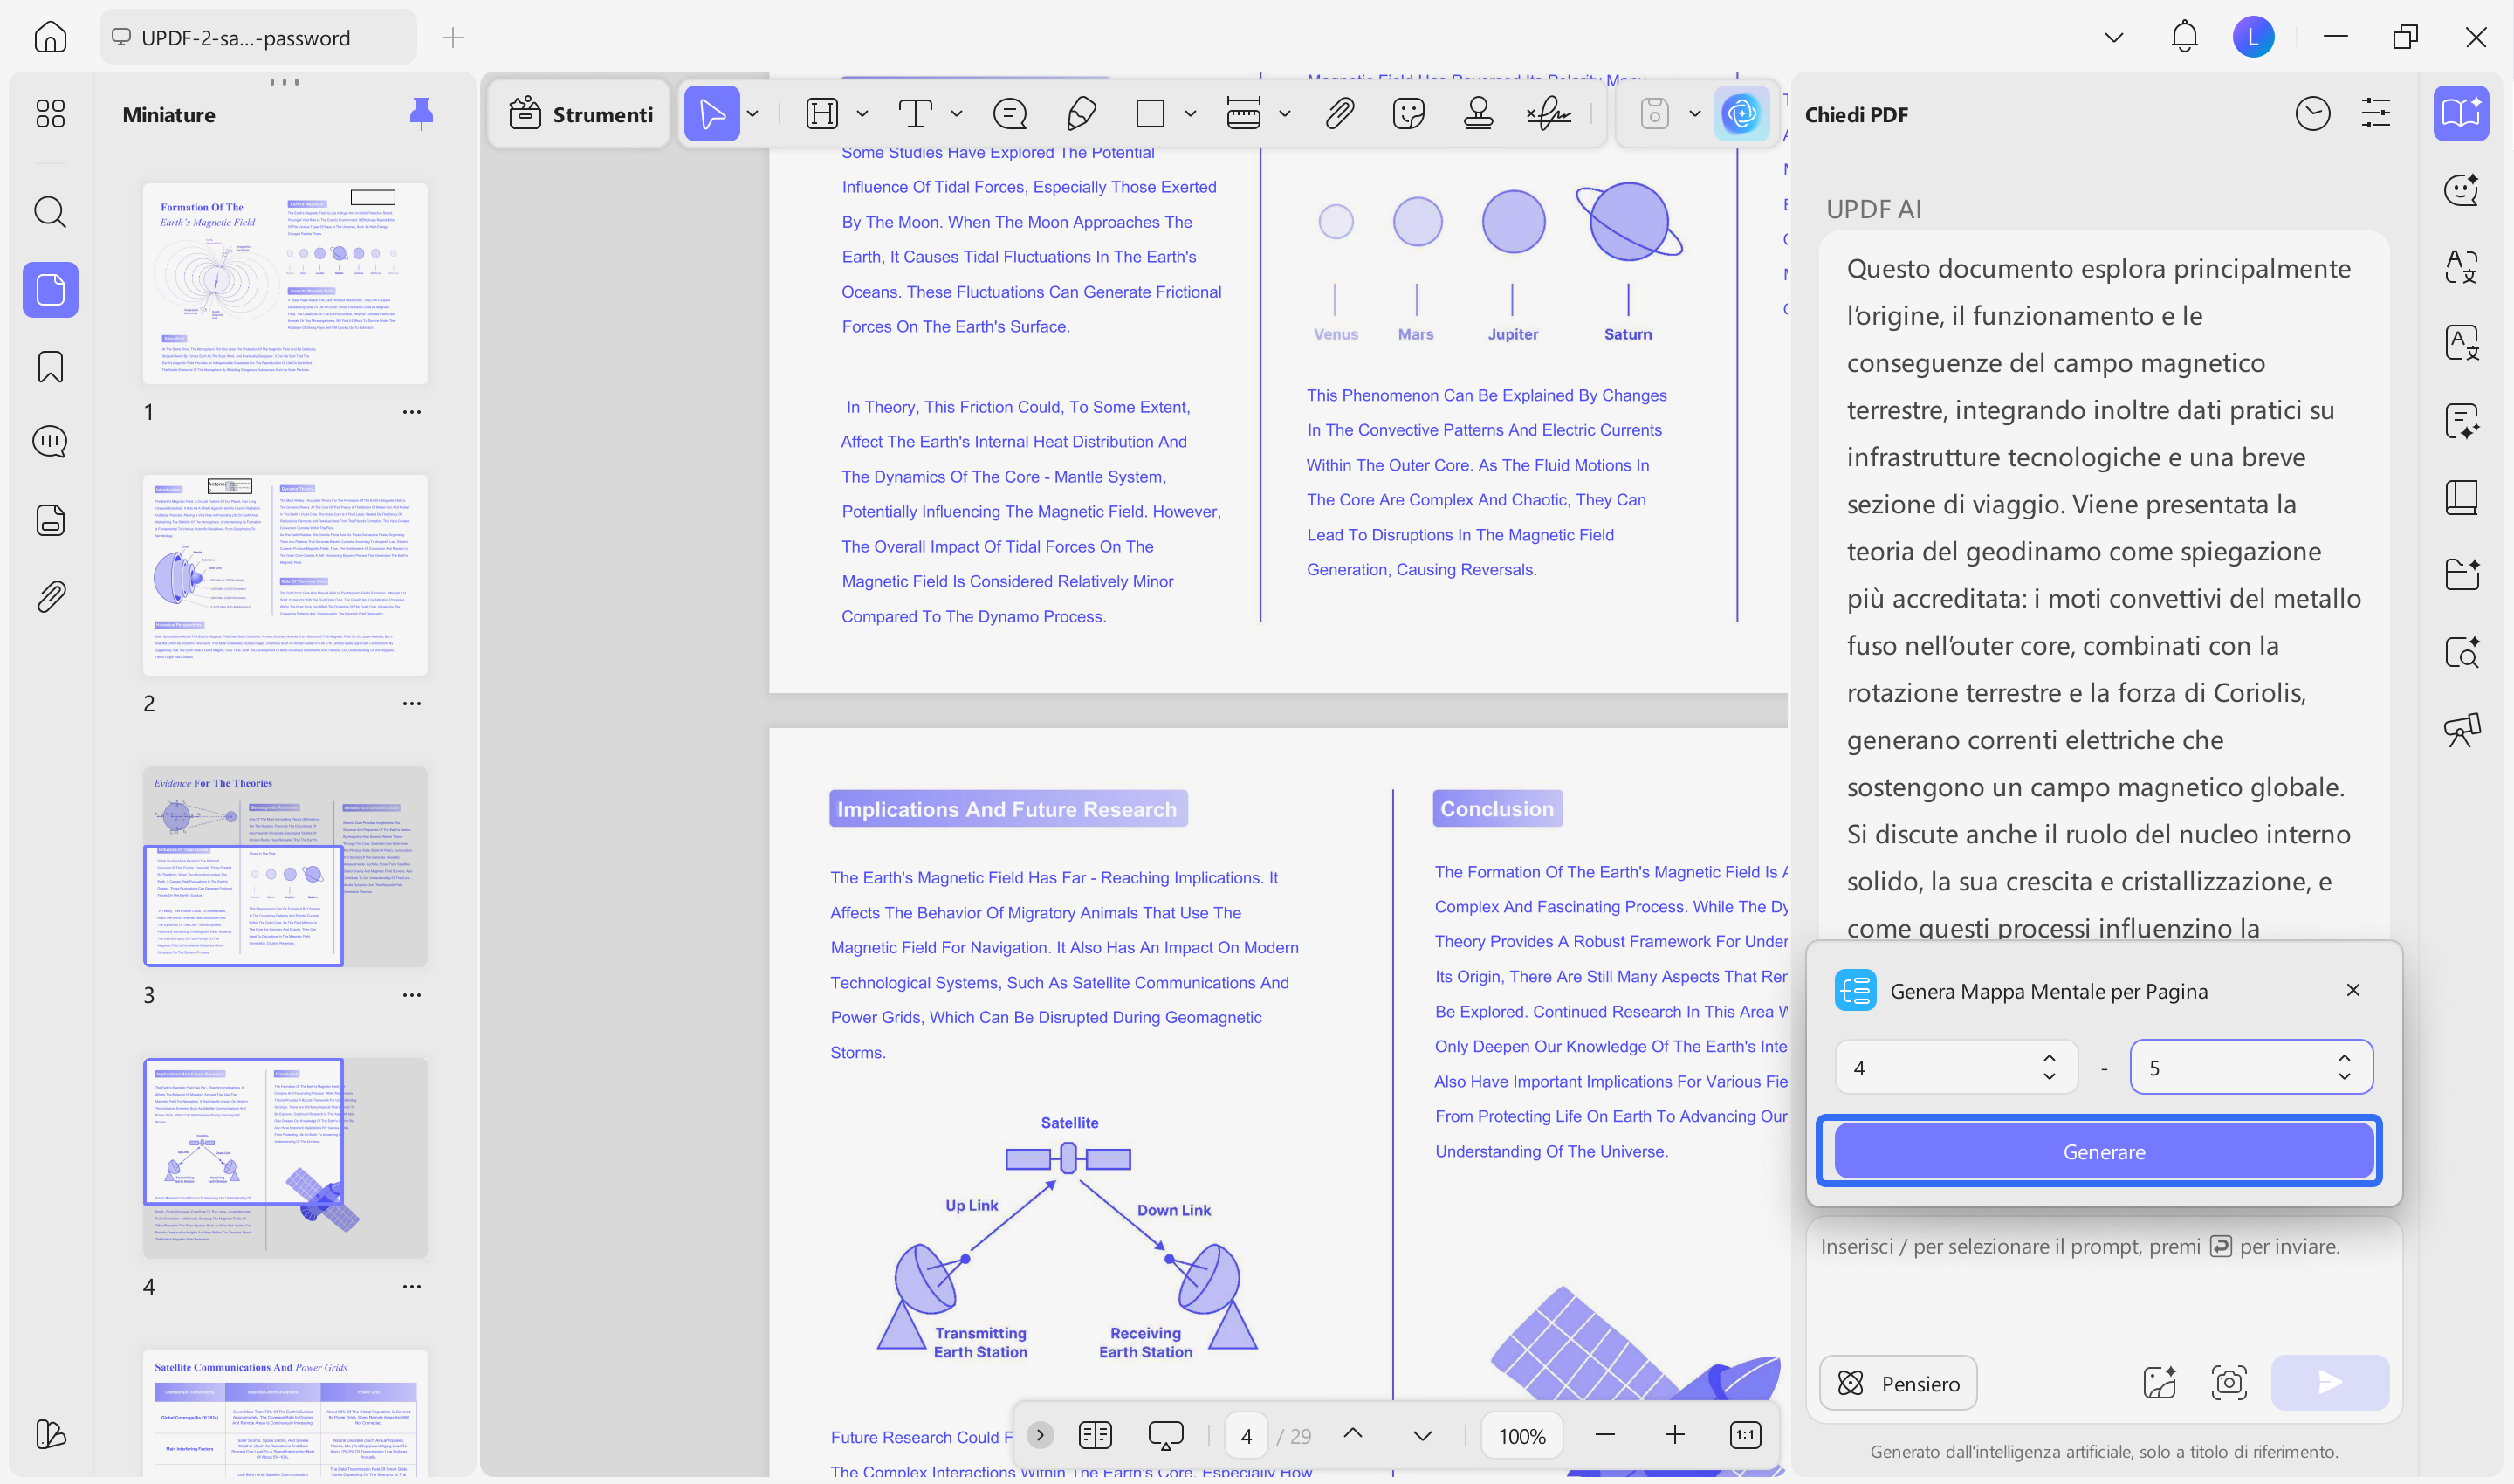Image resolution: width=2514 pixels, height=1484 pixels.
Task: Attach a file with toolbar paperclip
Action: [x=1339, y=114]
